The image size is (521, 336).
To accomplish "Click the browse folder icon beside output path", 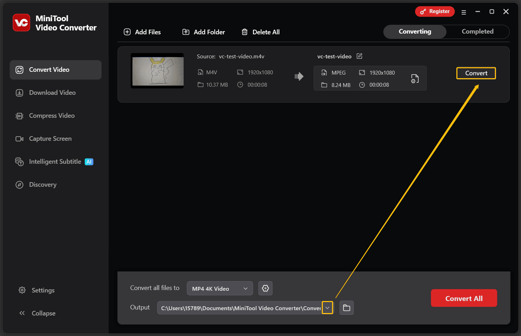I will click(x=347, y=308).
